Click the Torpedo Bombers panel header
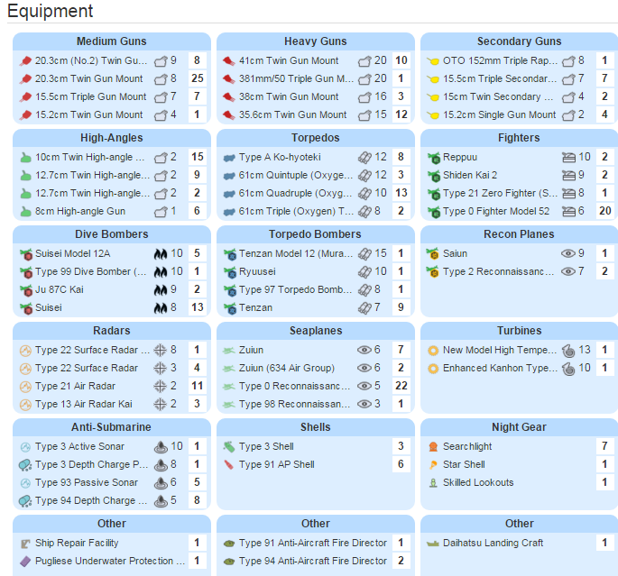 (315, 234)
